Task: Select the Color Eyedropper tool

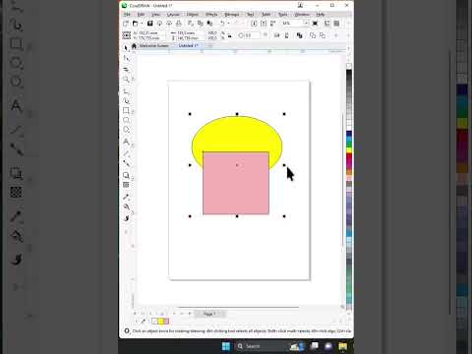Action: pos(126,197)
